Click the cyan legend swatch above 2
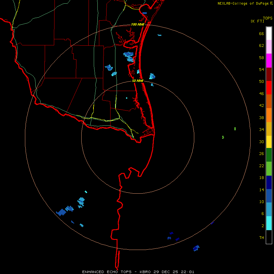This screenshot has height=274, width=274. coord(269,223)
